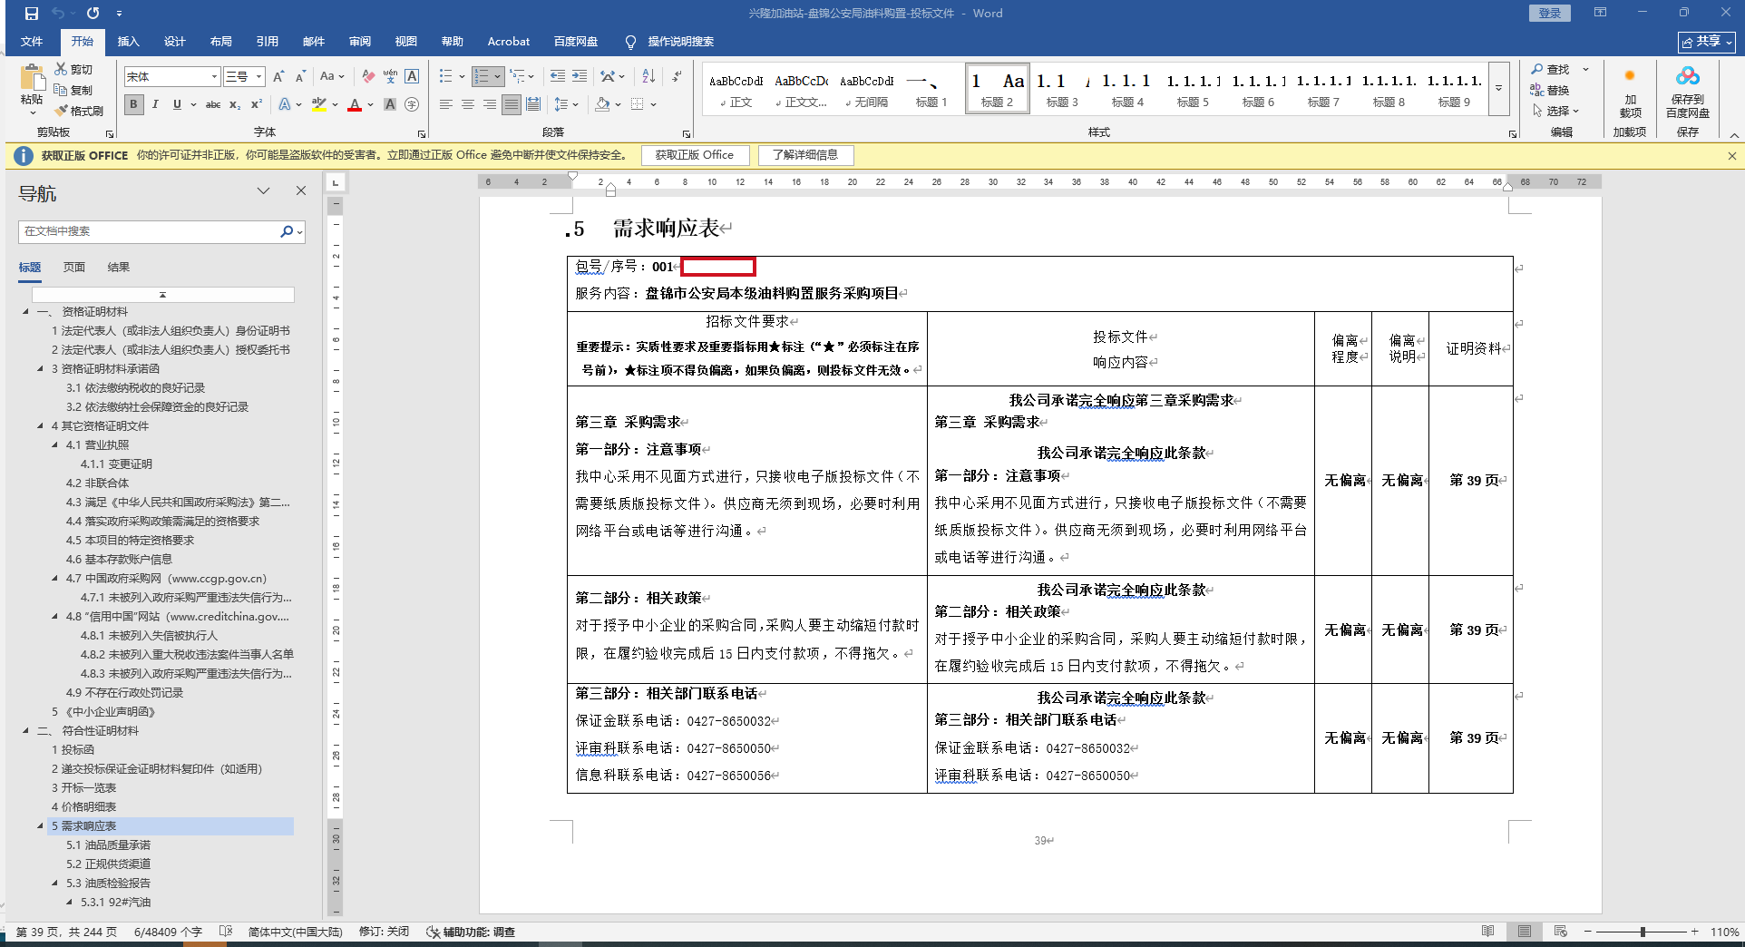Click the Format Painter (格式刷) tool
The width and height of the screenshot is (1745, 947).
[x=79, y=111]
